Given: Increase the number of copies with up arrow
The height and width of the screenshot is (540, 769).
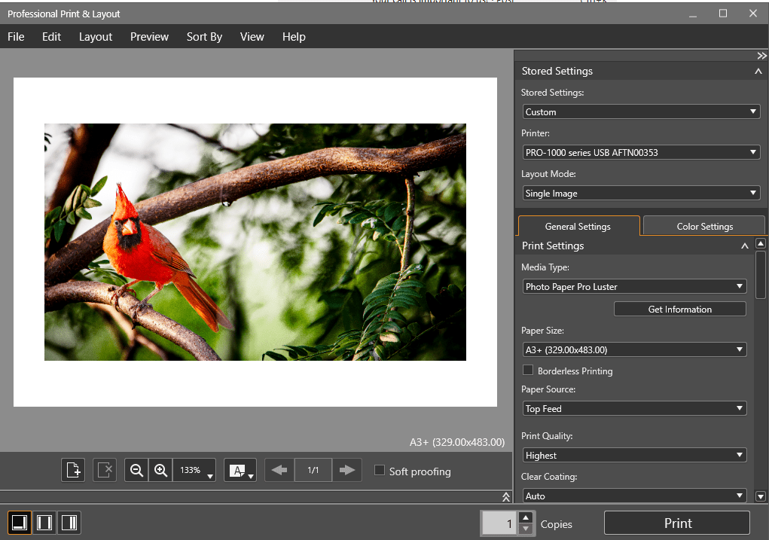Looking at the screenshot, I should [526, 517].
